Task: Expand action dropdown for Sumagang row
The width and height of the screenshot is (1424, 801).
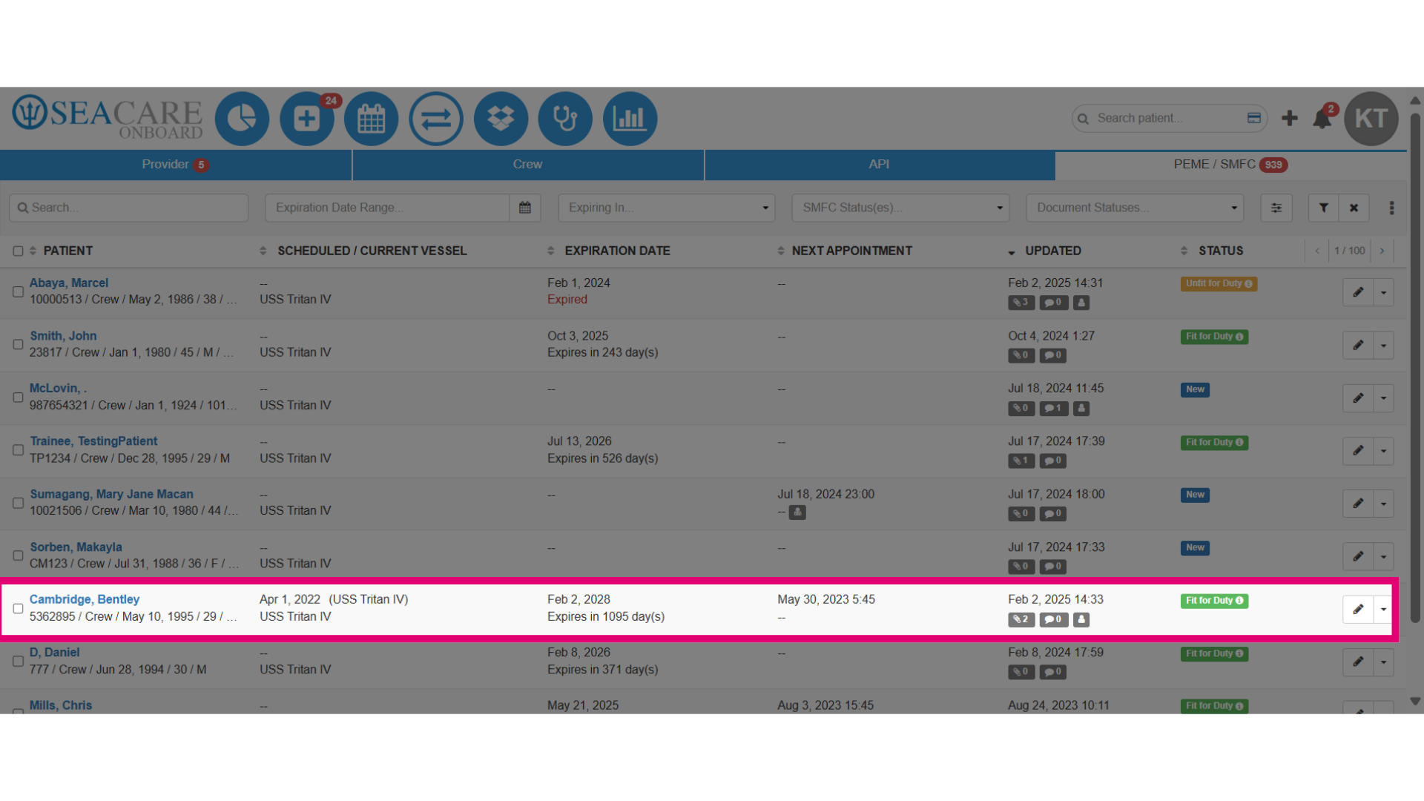Action: [x=1384, y=504]
